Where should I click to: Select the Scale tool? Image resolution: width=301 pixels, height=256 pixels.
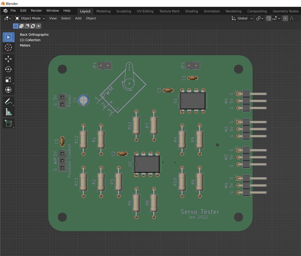(9, 80)
